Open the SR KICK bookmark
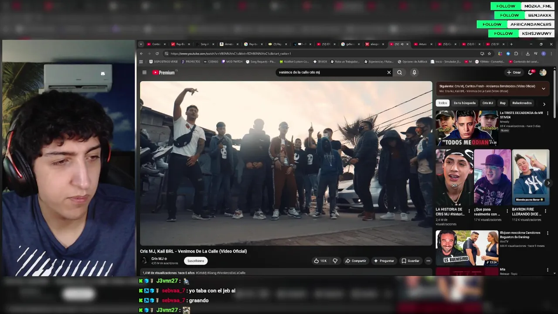The height and width of the screenshot is (314, 558). click(x=320, y=61)
